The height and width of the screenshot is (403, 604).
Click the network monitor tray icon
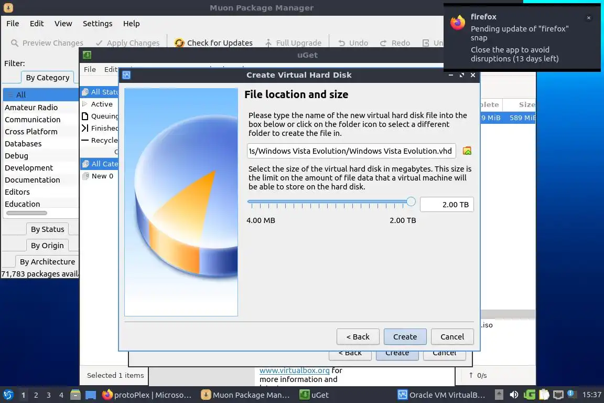pos(558,395)
